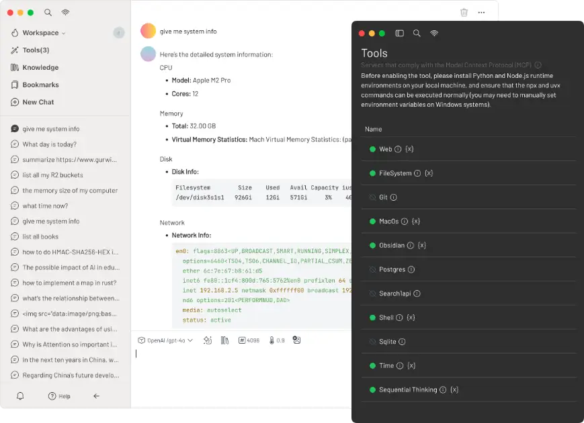The height and width of the screenshot is (423, 584).
Task: Open the notifications bell icon
Action: click(20, 396)
